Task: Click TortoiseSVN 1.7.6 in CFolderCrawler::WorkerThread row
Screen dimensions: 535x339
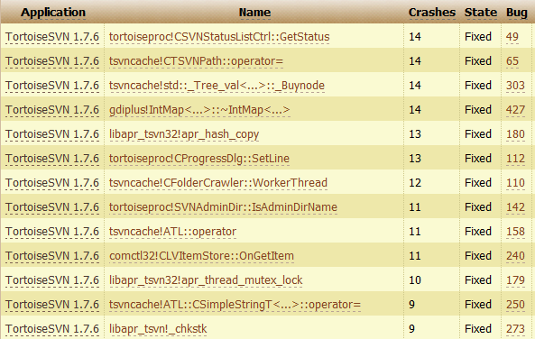Action: [x=52, y=183]
